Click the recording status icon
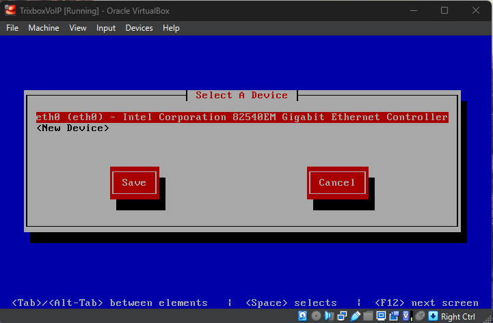 (x=394, y=315)
